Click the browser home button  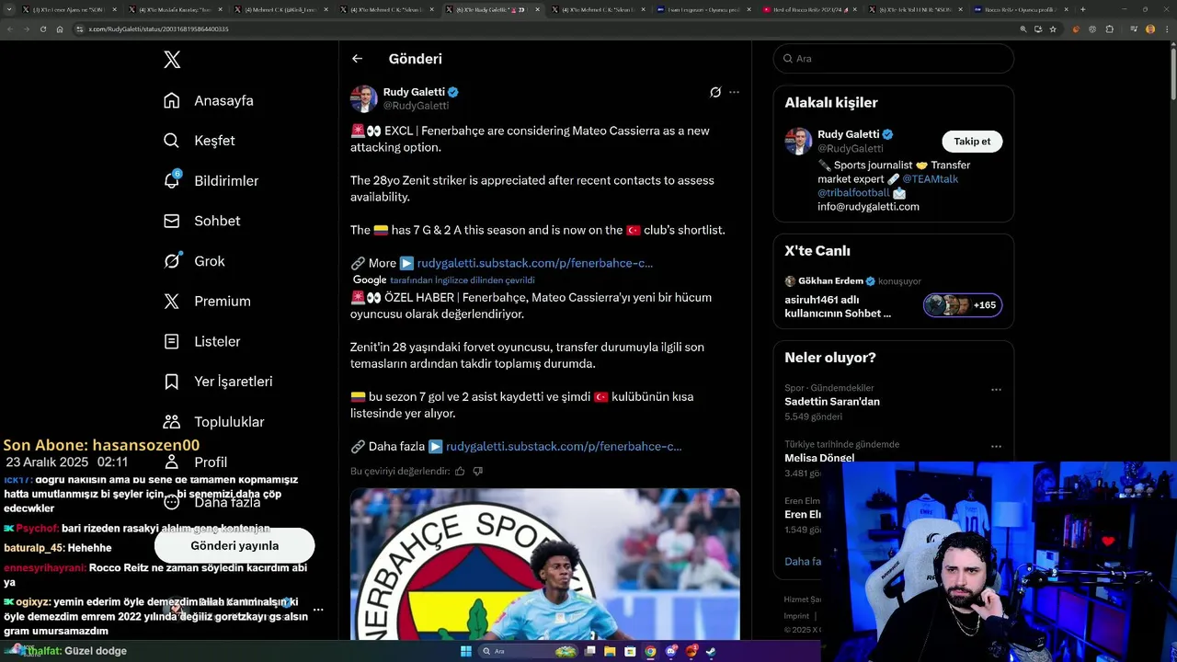pos(60,29)
